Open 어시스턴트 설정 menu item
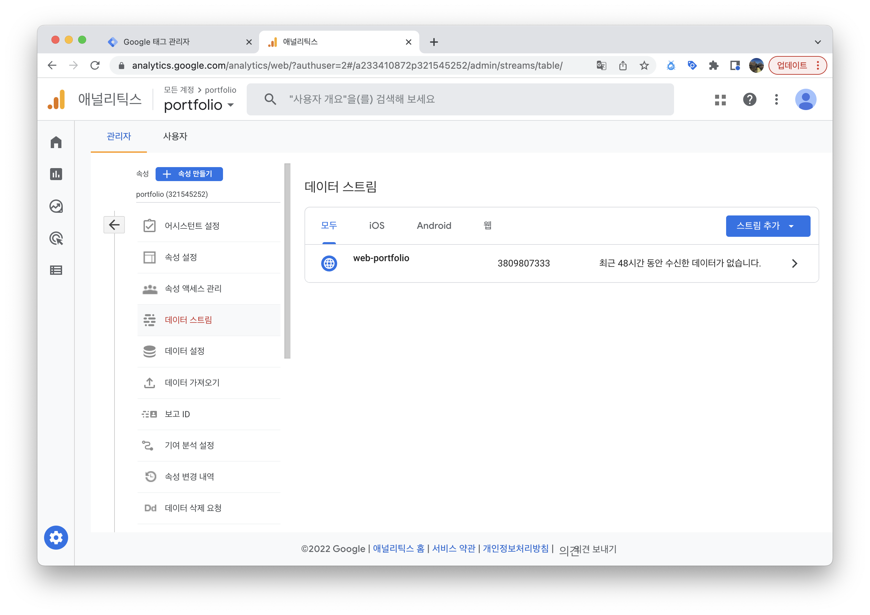870x615 pixels. [209, 226]
